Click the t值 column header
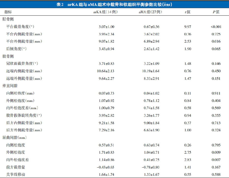229x178 pixels. (x=188, y=12)
